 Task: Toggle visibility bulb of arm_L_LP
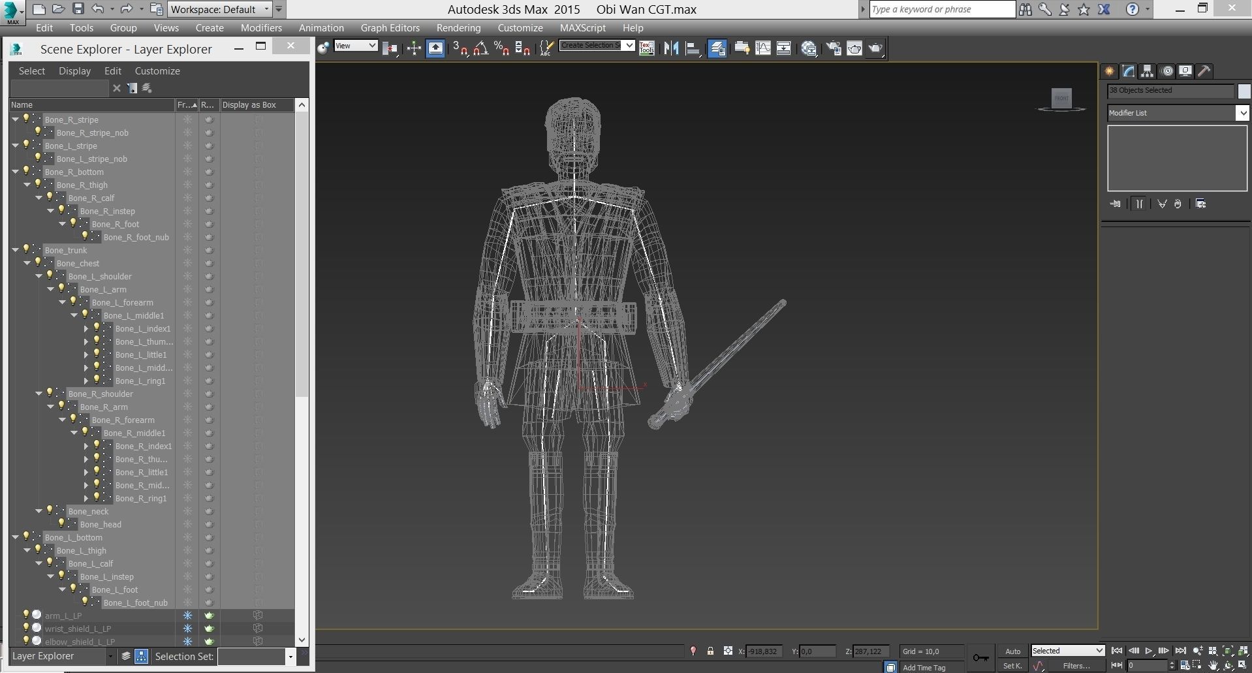27,614
